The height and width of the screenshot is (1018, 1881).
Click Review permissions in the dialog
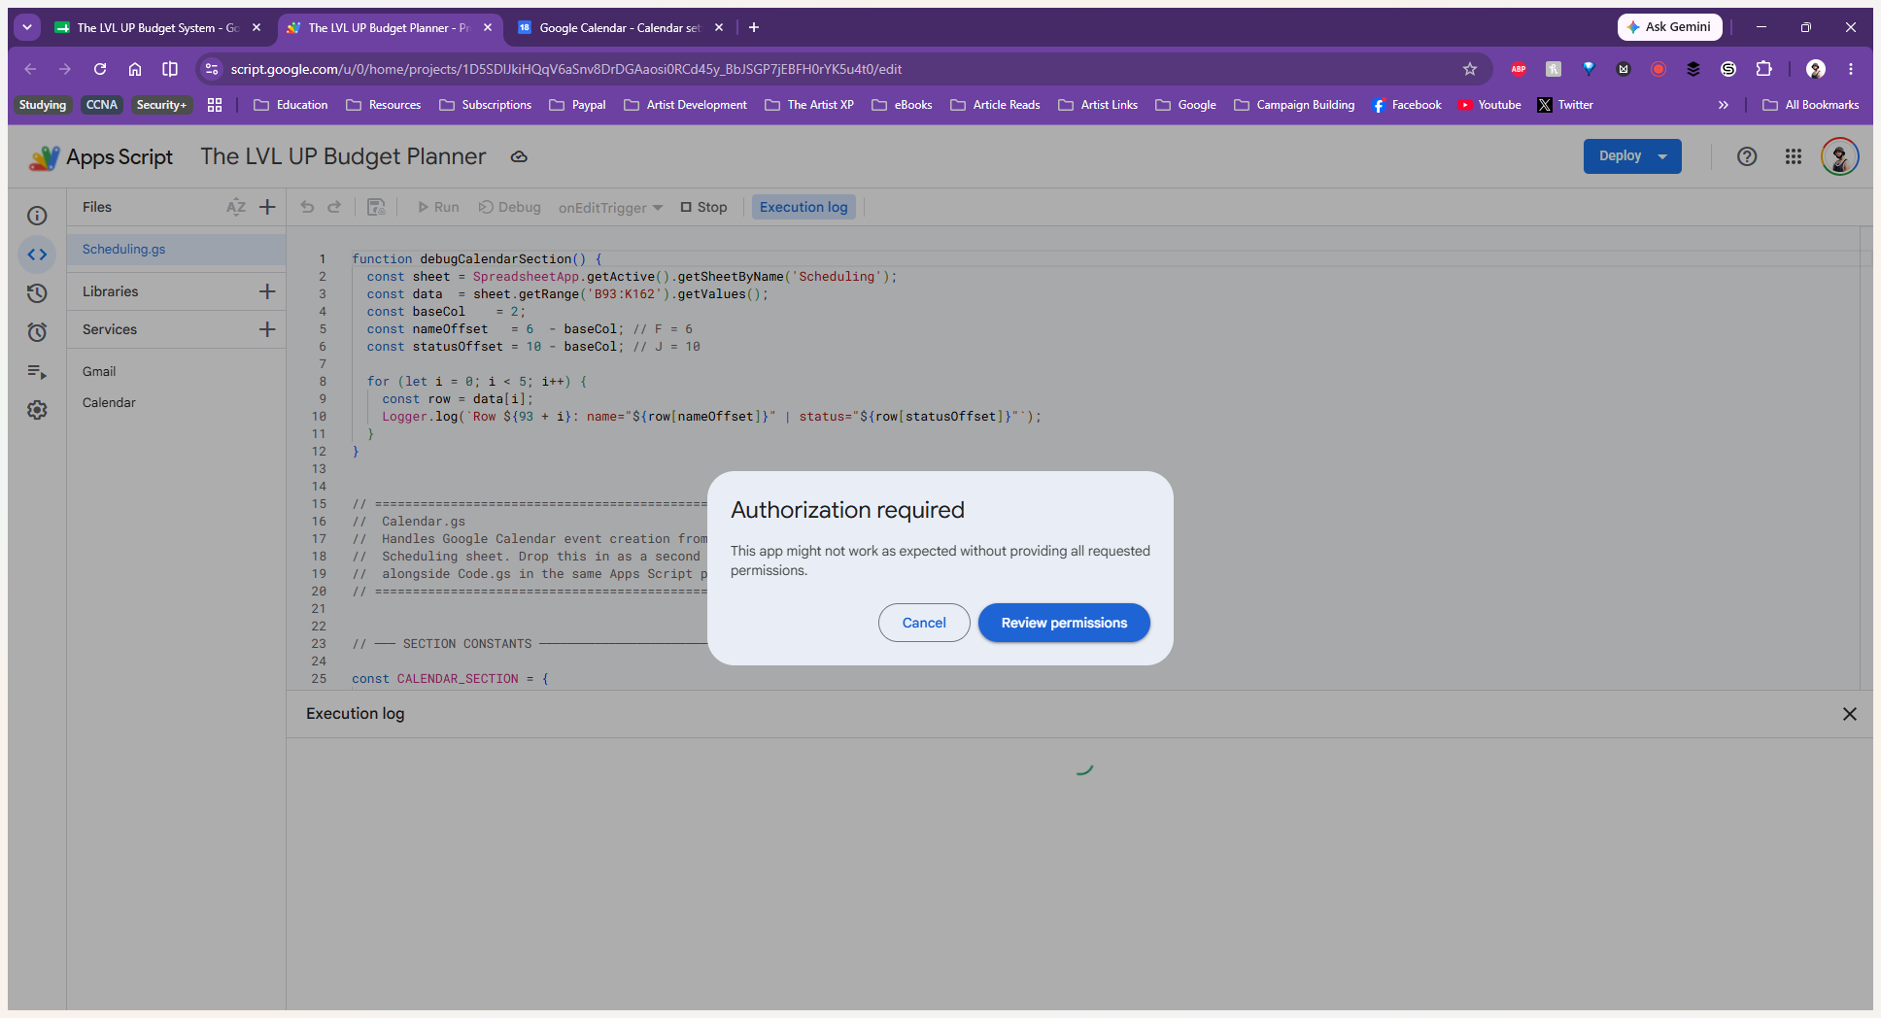[1064, 623]
